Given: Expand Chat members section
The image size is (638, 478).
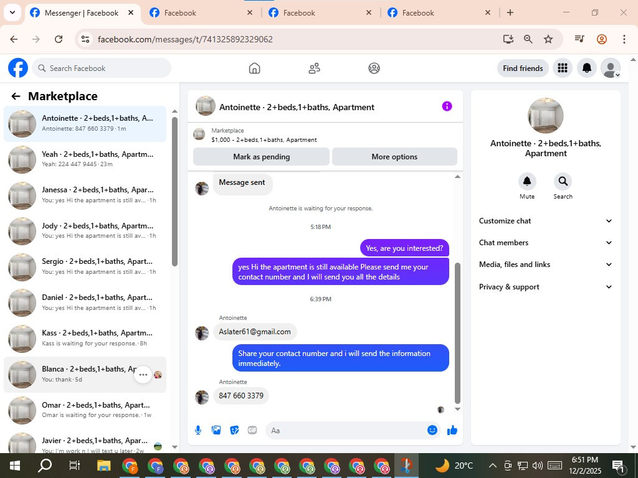Looking at the screenshot, I should point(545,243).
